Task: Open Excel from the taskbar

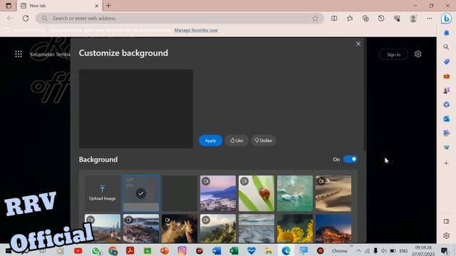Action: pyautogui.click(x=234, y=250)
